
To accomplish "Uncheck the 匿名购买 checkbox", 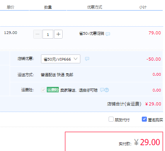I will click(144, 119).
